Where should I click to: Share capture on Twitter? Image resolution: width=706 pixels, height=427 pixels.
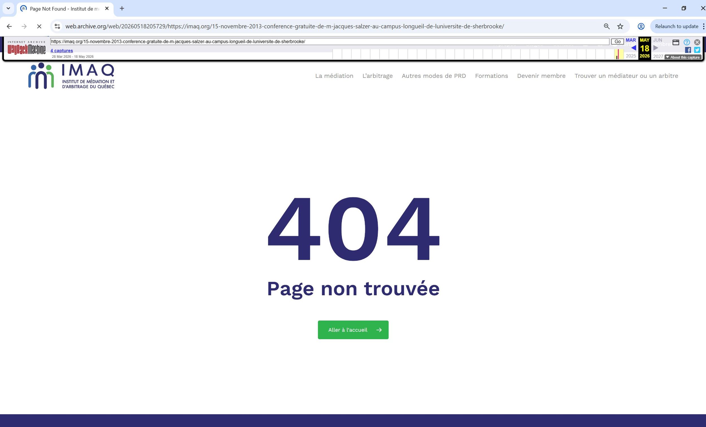[697, 50]
